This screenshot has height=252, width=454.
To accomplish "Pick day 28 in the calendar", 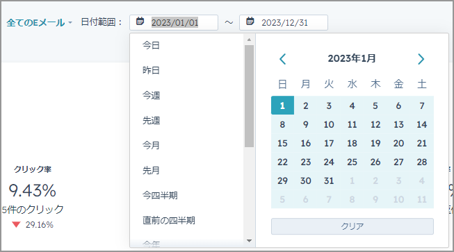I will tap(422, 162).
